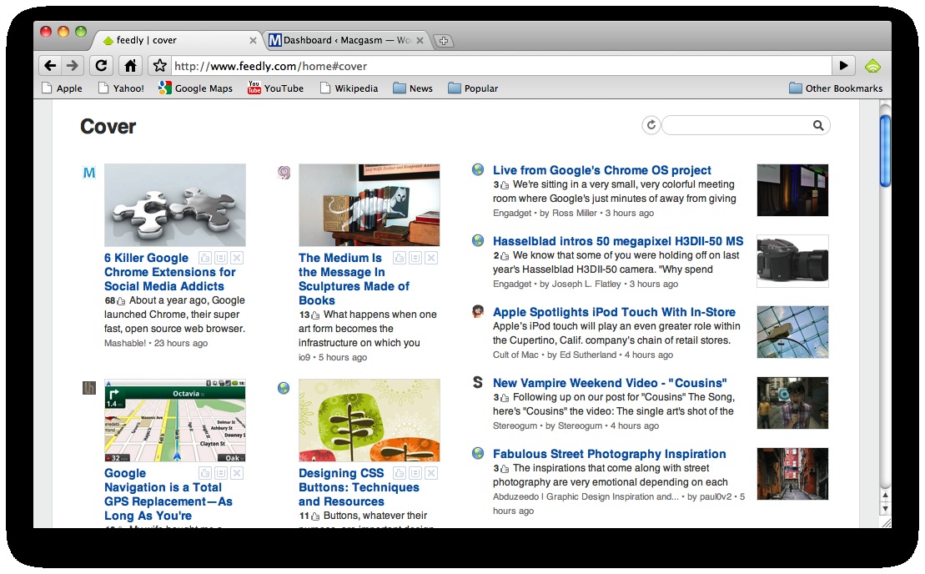Remove the Google Navigation card with its X

(x=237, y=473)
